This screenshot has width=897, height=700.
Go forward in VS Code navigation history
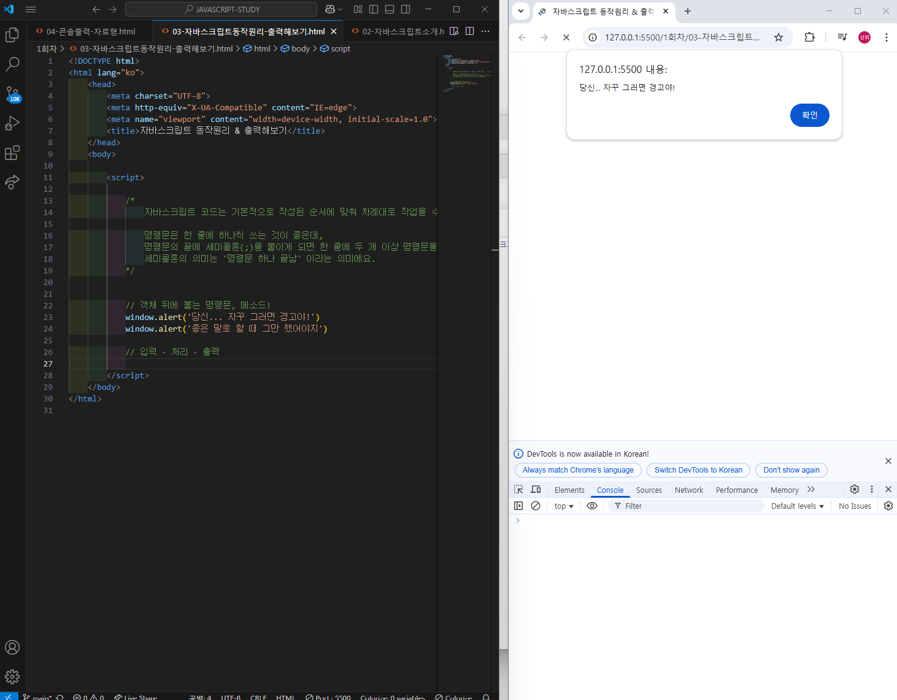pyautogui.click(x=112, y=9)
